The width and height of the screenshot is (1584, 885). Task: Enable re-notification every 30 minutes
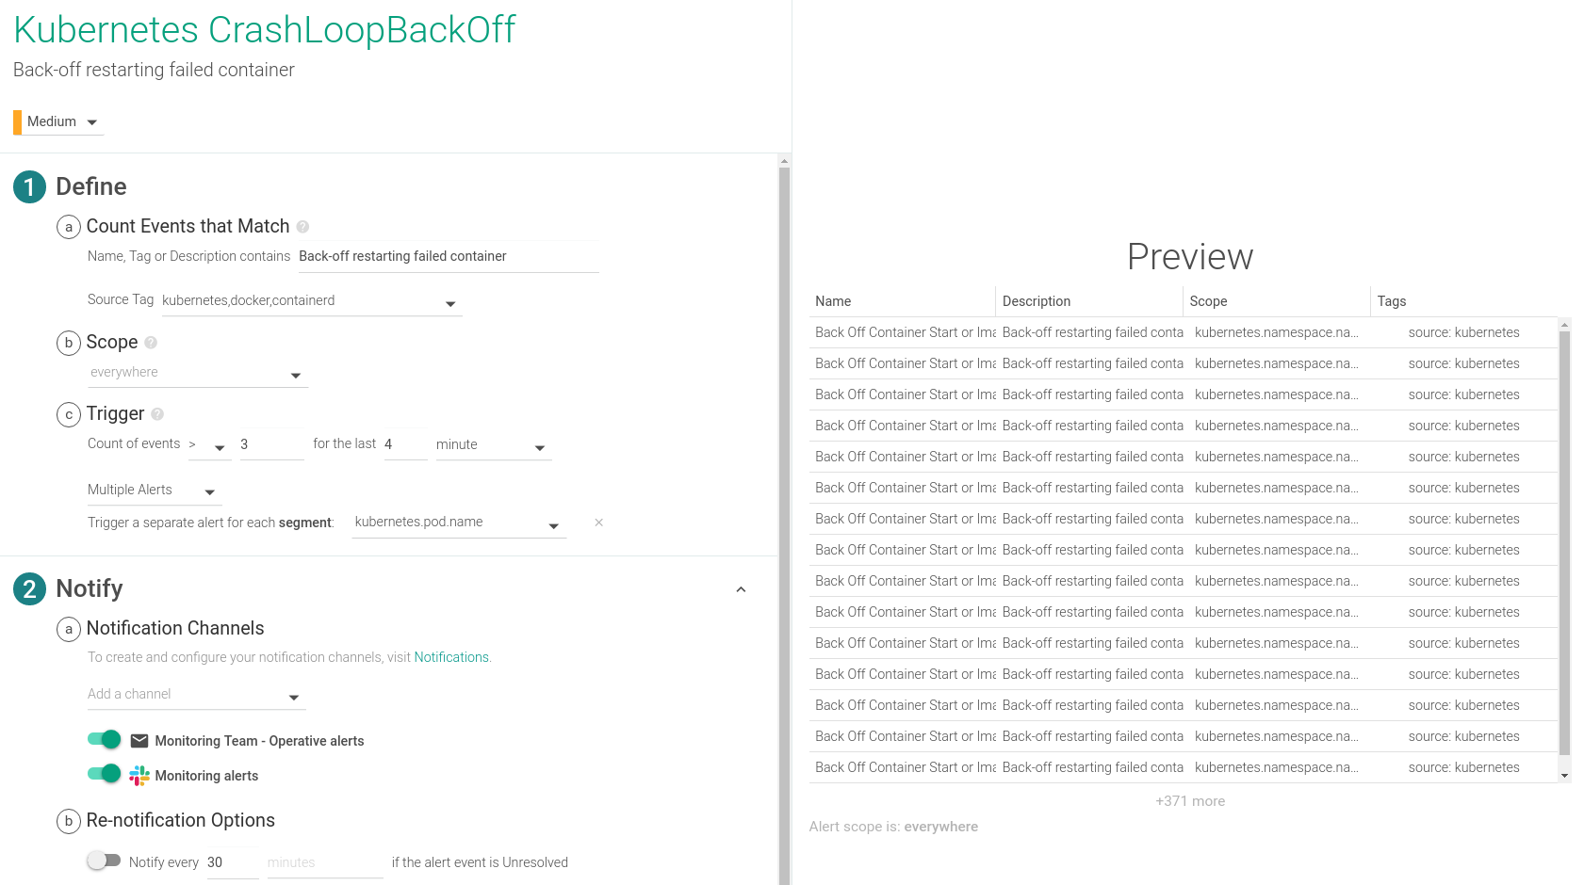tap(104, 860)
